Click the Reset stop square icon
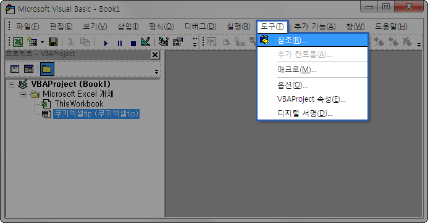Screen dimensions: 428x223 click(133, 43)
